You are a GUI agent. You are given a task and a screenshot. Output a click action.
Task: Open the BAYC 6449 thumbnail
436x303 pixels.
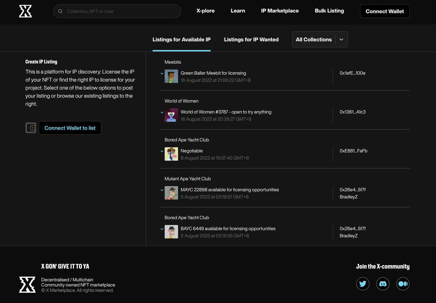point(171,232)
